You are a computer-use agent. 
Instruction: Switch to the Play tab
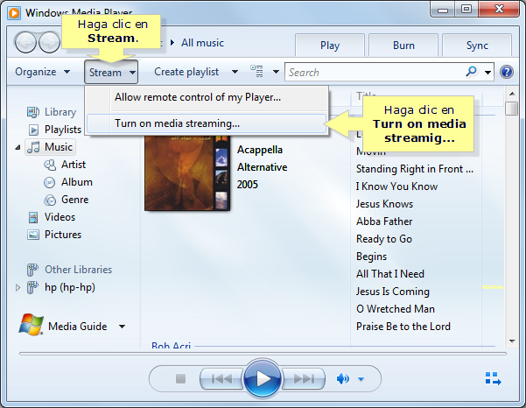coord(330,46)
